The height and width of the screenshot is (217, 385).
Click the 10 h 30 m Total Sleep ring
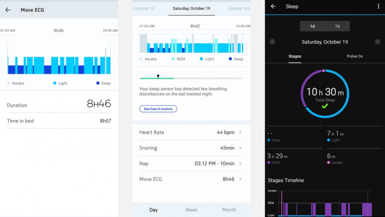[x=325, y=94]
